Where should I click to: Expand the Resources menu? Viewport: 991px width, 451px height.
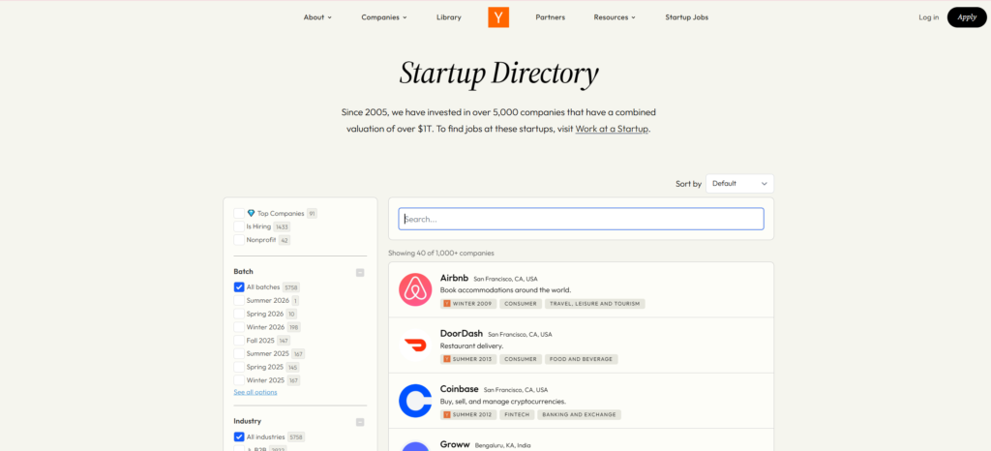pos(615,17)
